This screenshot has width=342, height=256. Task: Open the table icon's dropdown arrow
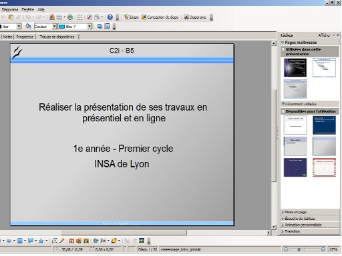click(64, 17)
